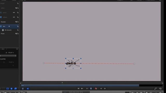Screen dimensions: 166x93
Task: Select the Fourmi group row
Action: click(x=9, y=22)
